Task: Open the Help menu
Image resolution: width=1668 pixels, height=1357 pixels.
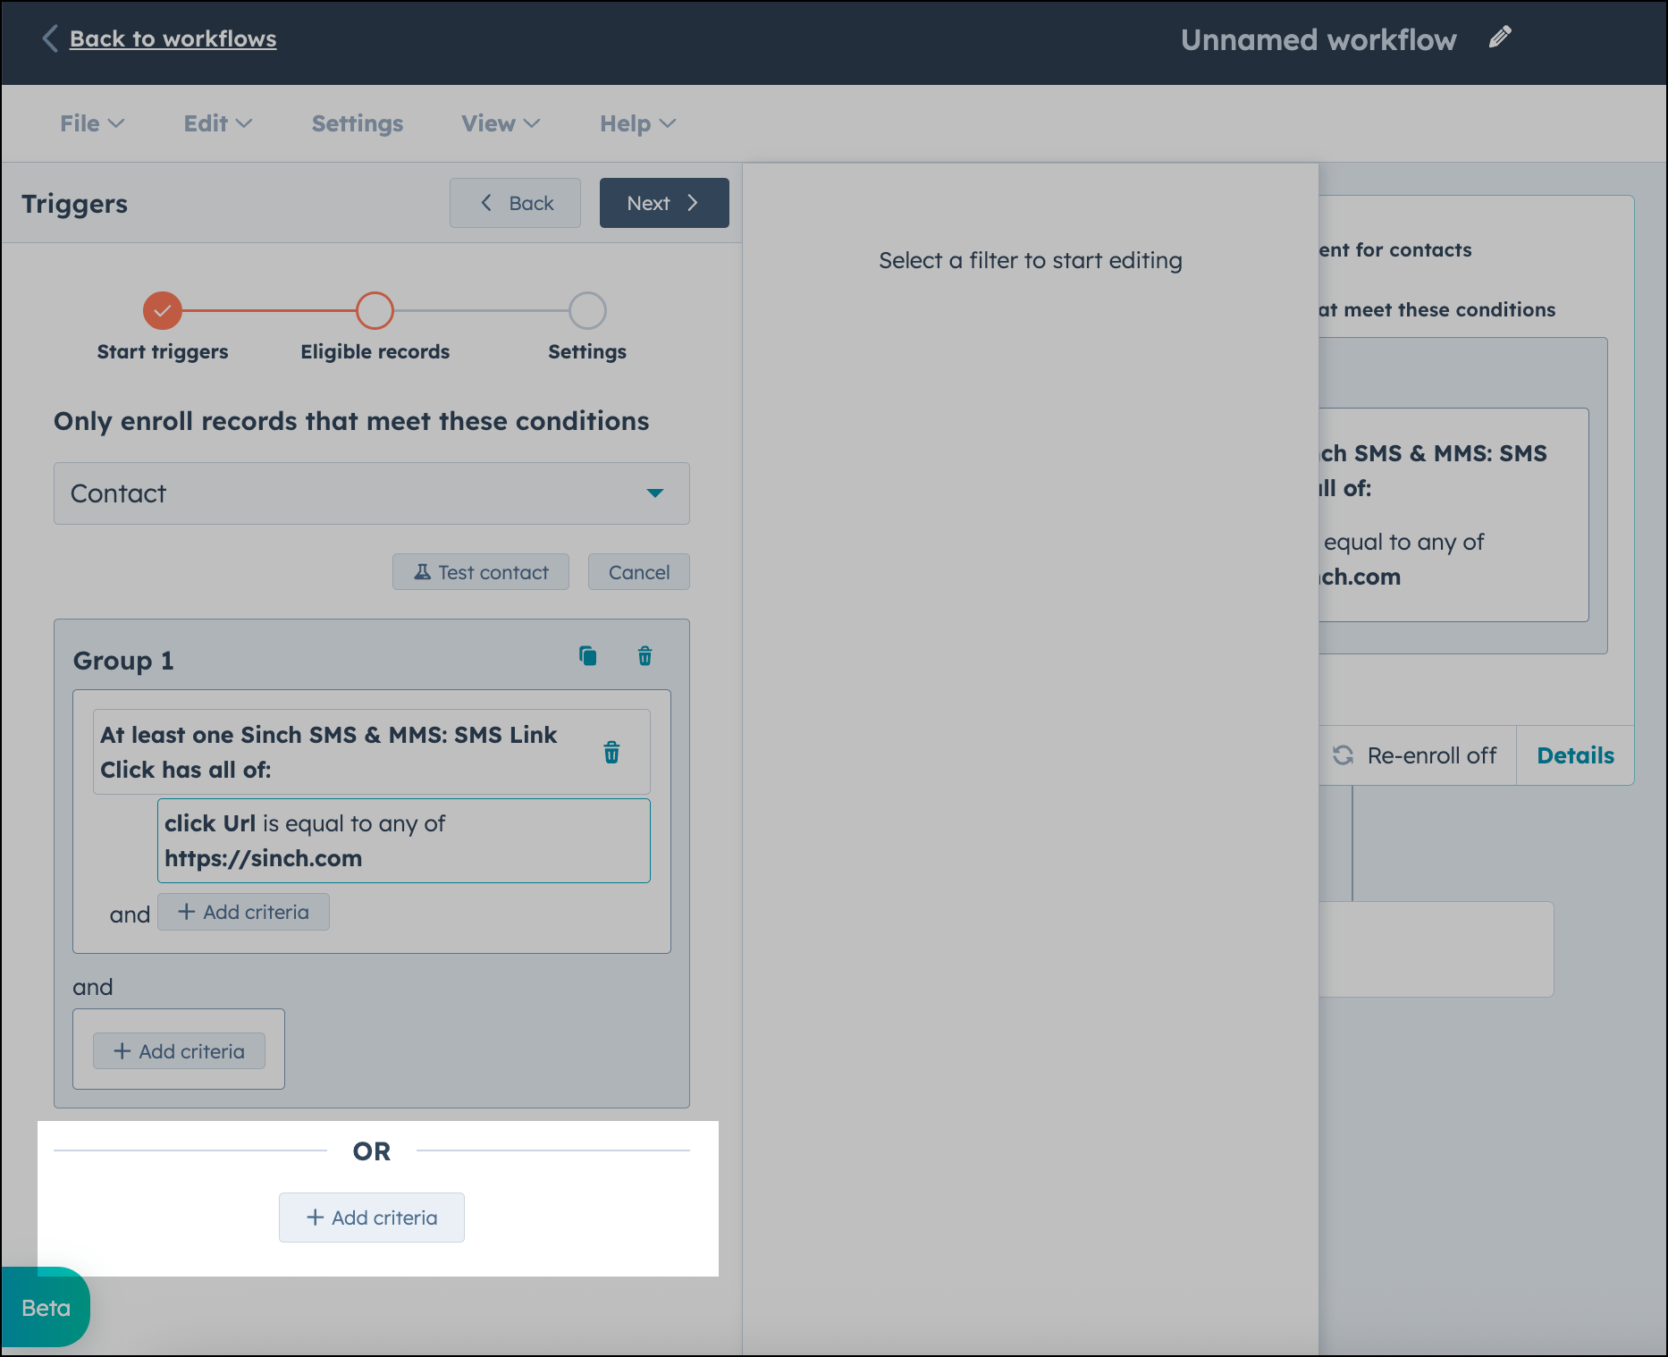Action: pos(636,123)
